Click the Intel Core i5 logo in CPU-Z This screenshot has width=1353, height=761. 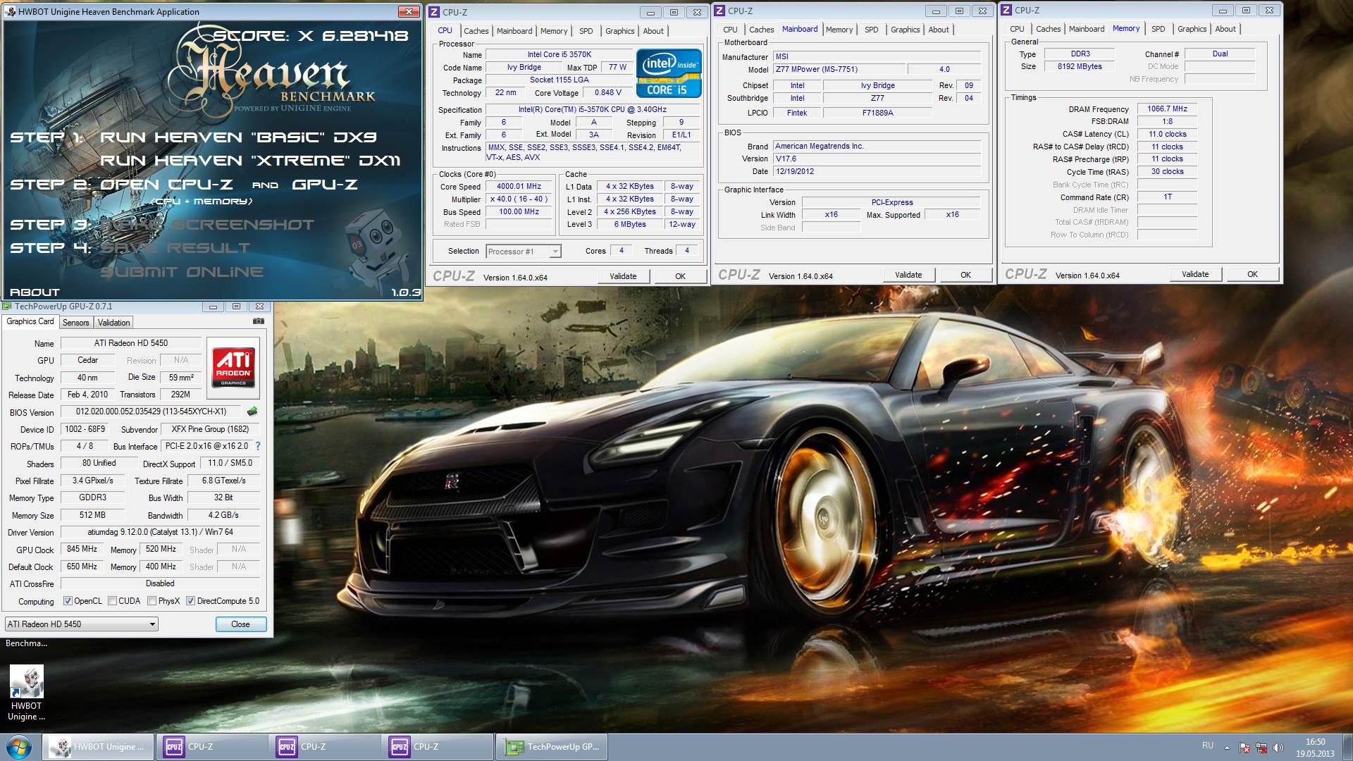point(669,73)
